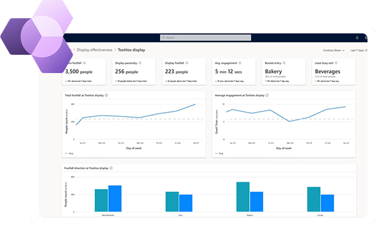Viewport: 375px width, 225px height.
Task: Click info icon next to Store footfall
Action: [x=84, y=63]
